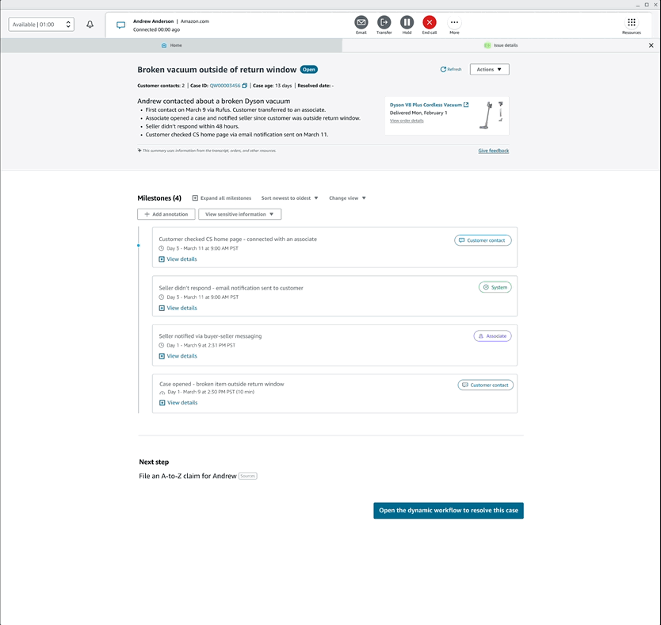
Task: Click the notification bell icon
Action: click(x=90, y=25)
